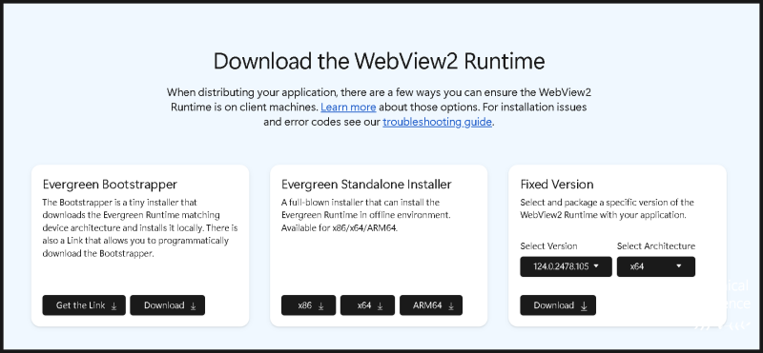The image size is (763, 353).
Task: Select the Evergreen Standalone Installer heading
Action: [366, 185]
